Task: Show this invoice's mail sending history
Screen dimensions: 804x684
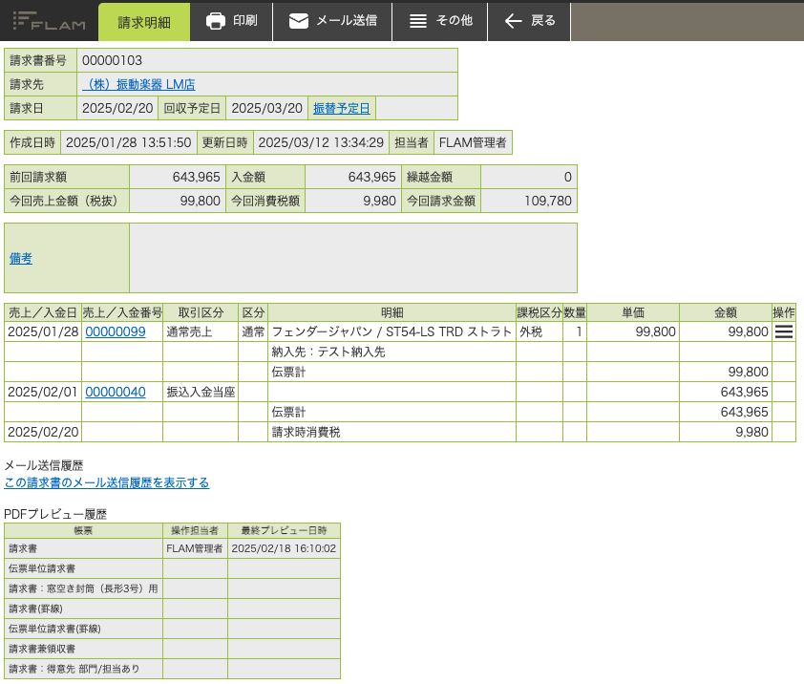Action: click(x=107, y=482)
